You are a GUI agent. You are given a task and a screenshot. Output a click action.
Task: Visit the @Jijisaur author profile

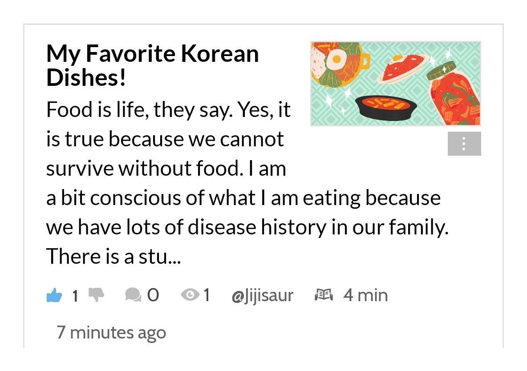click(x=262, y=295)
